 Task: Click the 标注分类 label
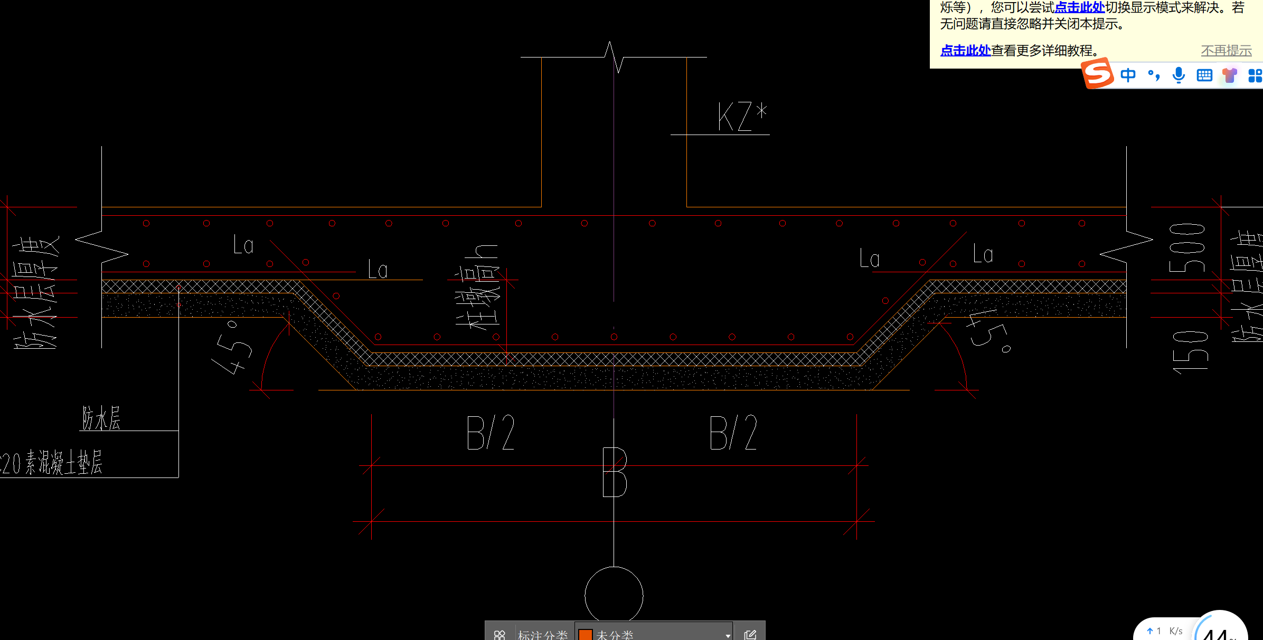(x=543, y=635)
